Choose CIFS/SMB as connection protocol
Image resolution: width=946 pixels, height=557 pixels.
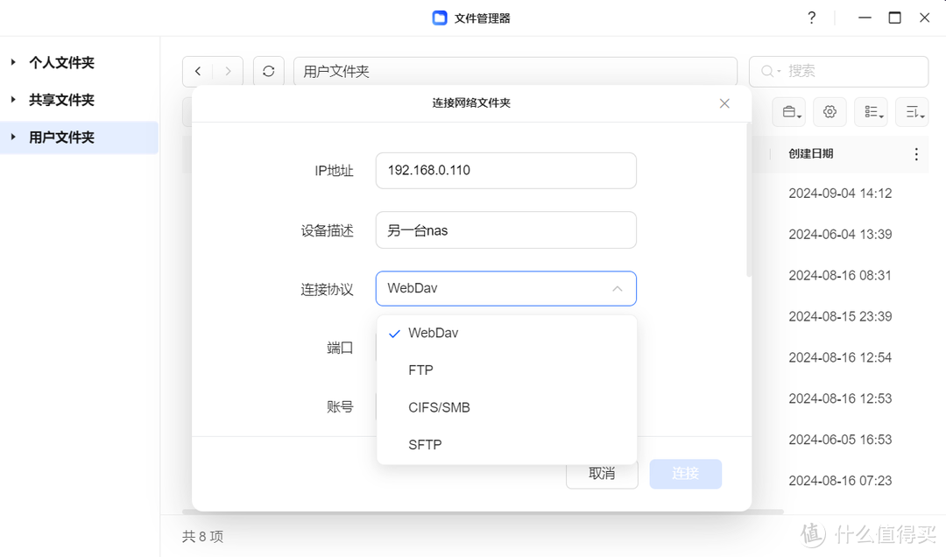[x=439, y=407]
